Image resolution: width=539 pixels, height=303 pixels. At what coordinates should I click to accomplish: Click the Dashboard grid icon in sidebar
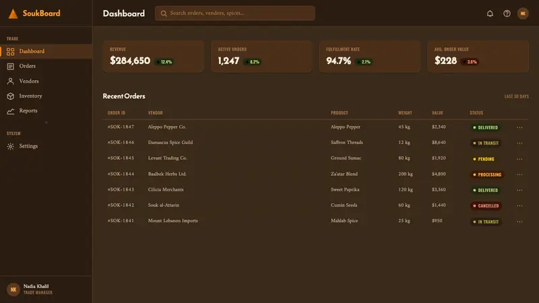(11, 52)
